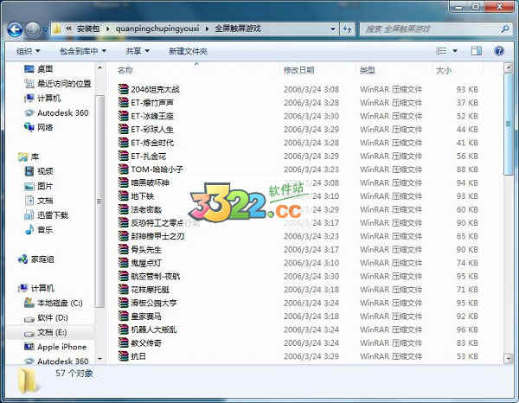The image size is (519, 403).
Task: Open the 图片 library
Action: click(39, 186)
